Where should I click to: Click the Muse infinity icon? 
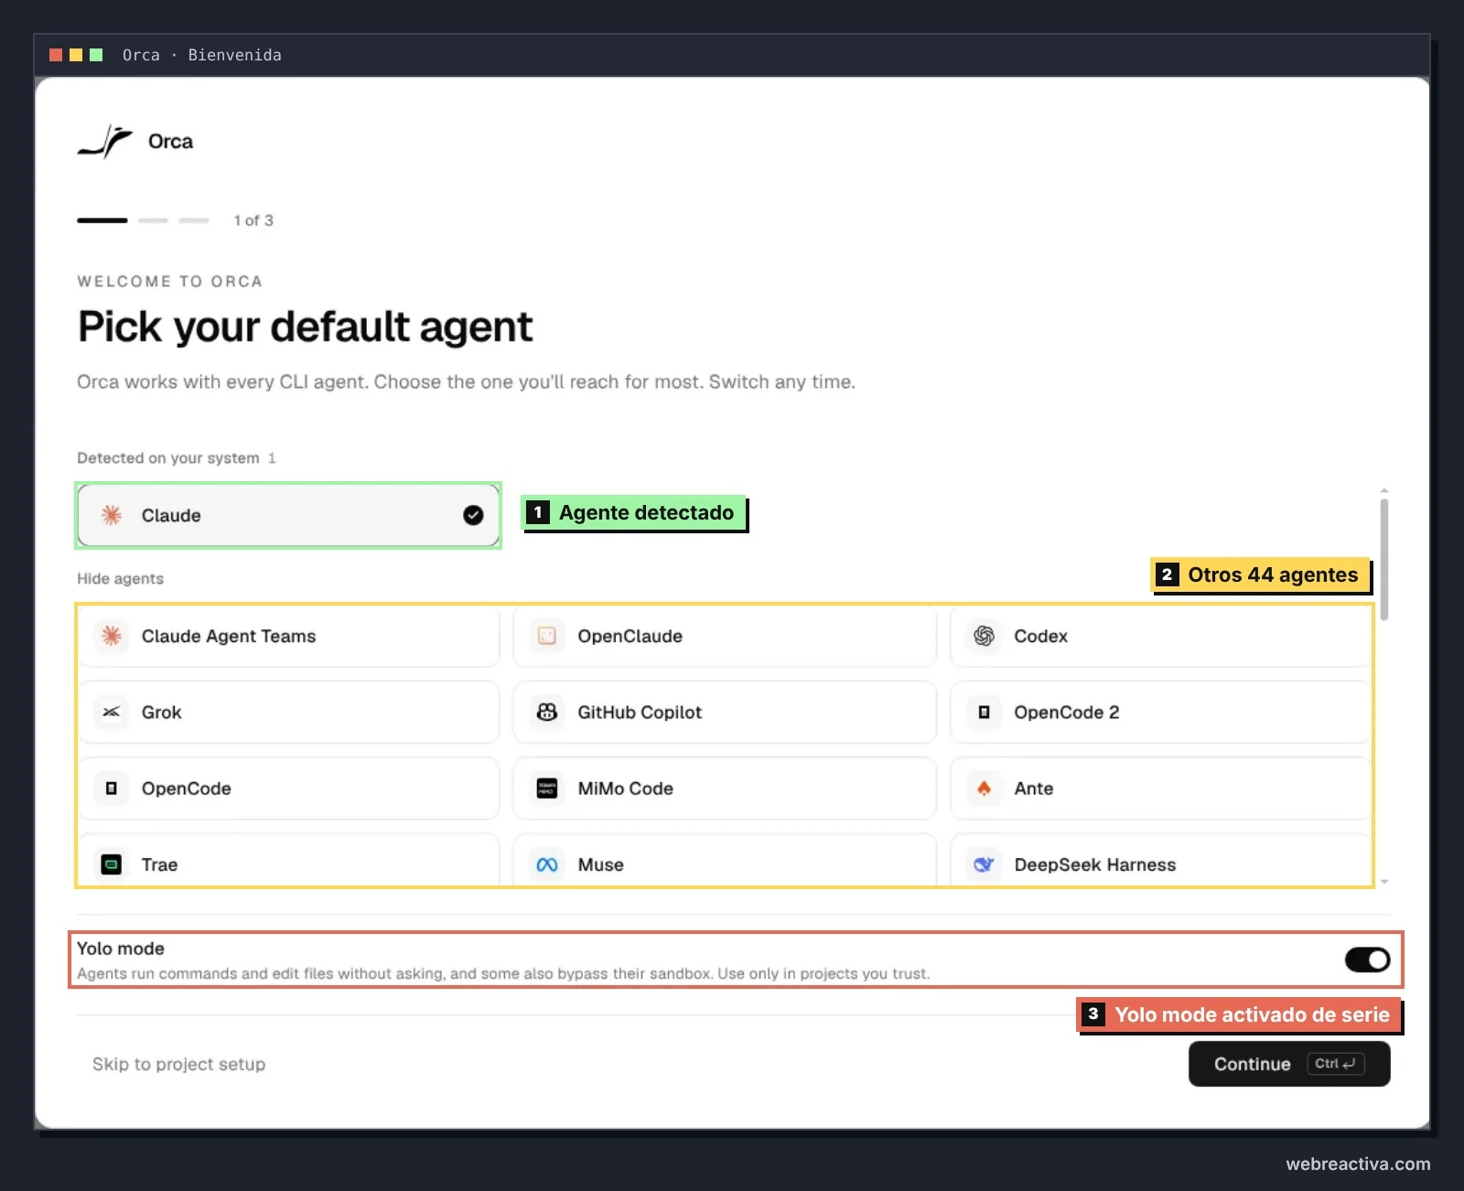547,864
